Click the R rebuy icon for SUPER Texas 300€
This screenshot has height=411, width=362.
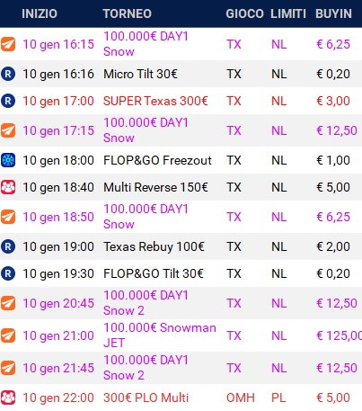pos(8,101)
